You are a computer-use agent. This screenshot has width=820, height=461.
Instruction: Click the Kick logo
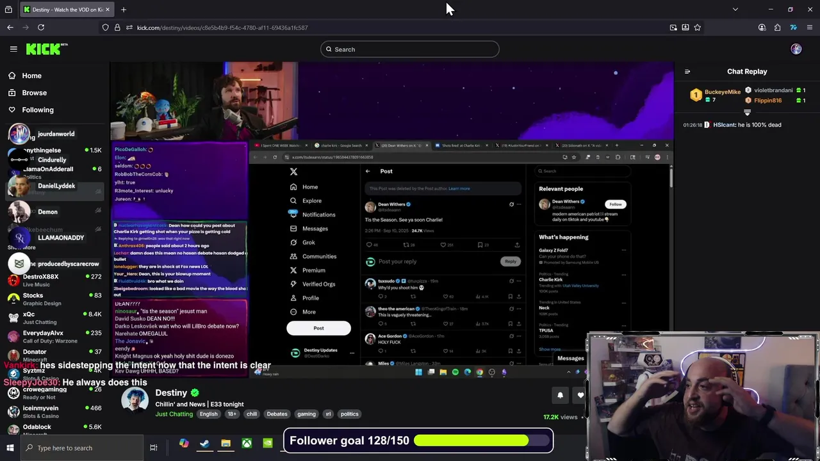[x=46, y=49]
